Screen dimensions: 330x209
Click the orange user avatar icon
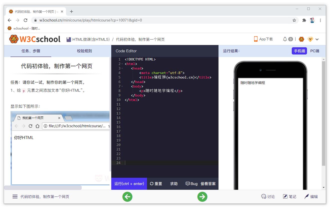pyautogui.click(x=301, y=39)
